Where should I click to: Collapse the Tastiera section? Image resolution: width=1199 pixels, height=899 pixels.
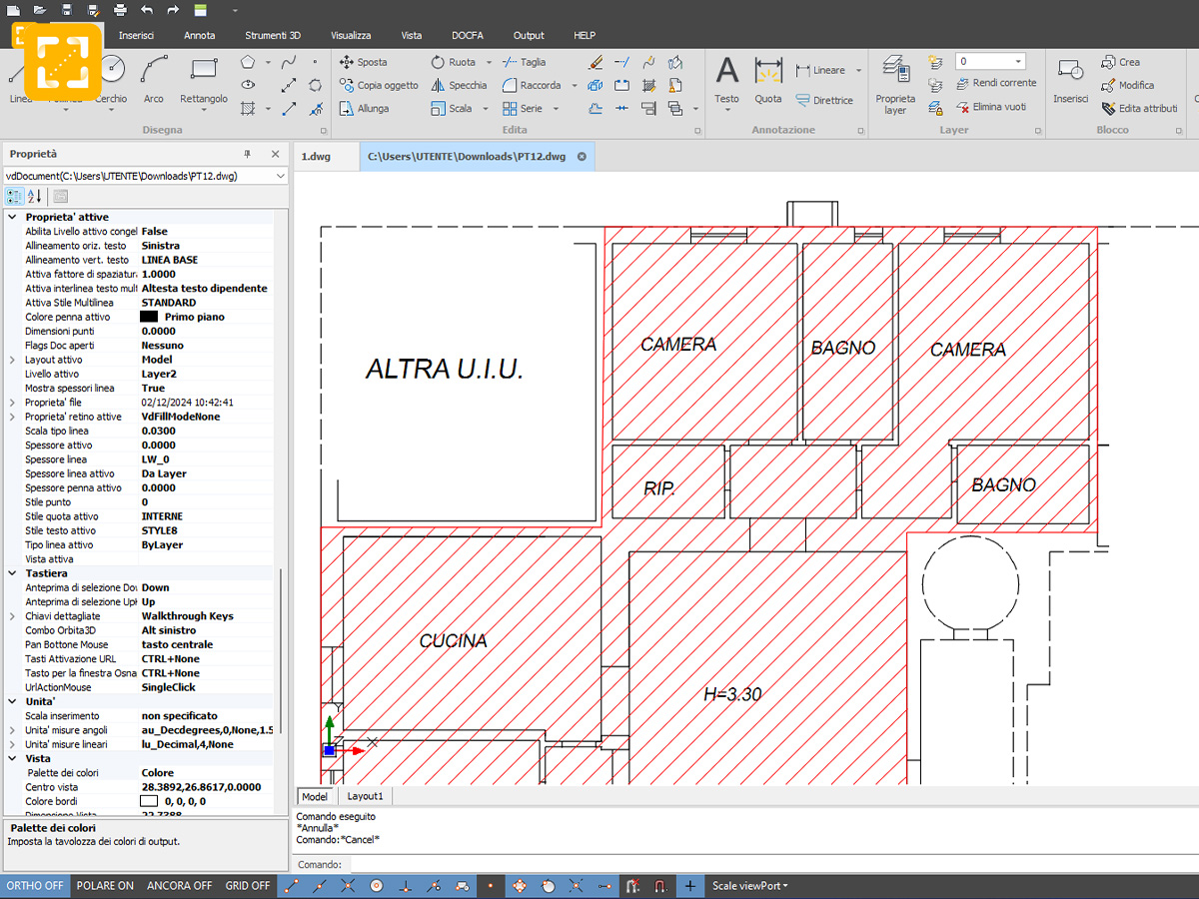pos(13,573)
